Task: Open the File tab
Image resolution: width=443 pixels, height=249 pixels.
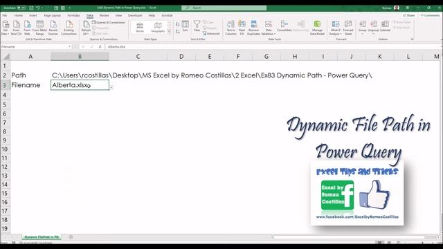Action: click(5, 15)
